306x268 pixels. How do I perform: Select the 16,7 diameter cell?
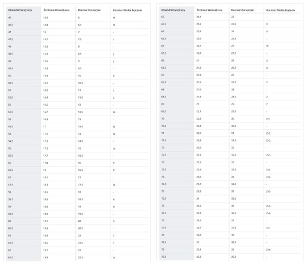pos(45,112)
